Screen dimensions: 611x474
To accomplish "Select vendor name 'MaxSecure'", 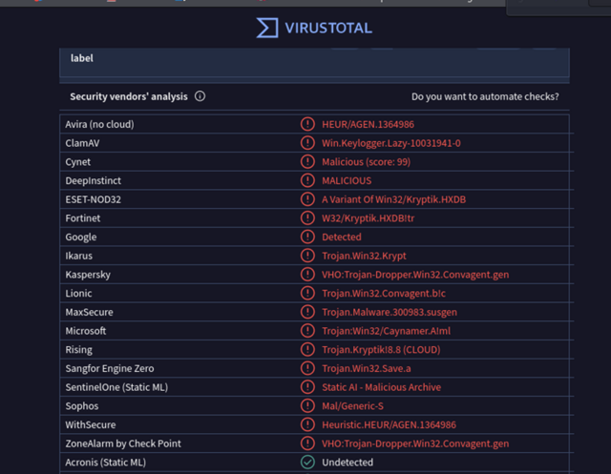I will click(x=89, y=312).
